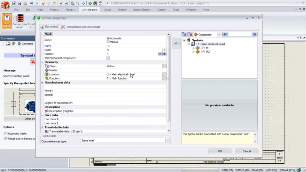Click the Paste clipboard icon

click(x=54, y=3)
